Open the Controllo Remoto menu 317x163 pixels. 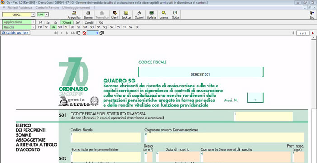pos(47,8)
